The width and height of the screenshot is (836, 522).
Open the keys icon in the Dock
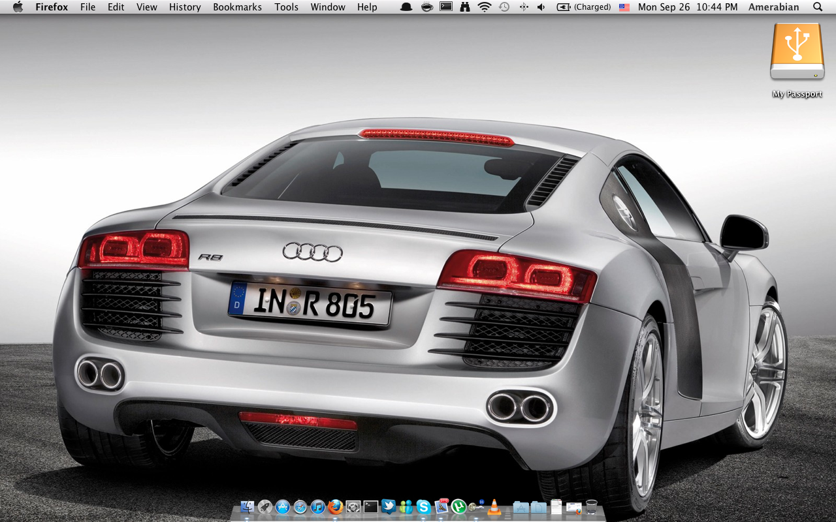point(476,506)
